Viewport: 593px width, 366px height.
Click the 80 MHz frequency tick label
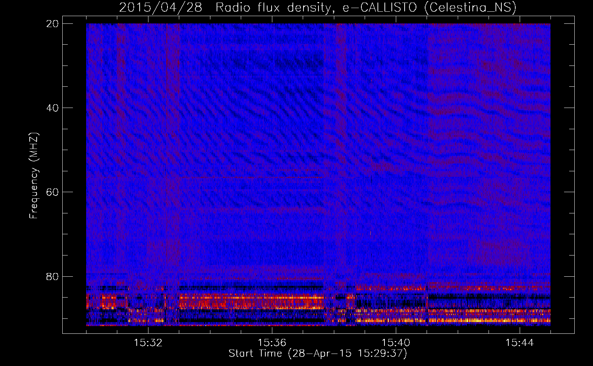[52, 276]
